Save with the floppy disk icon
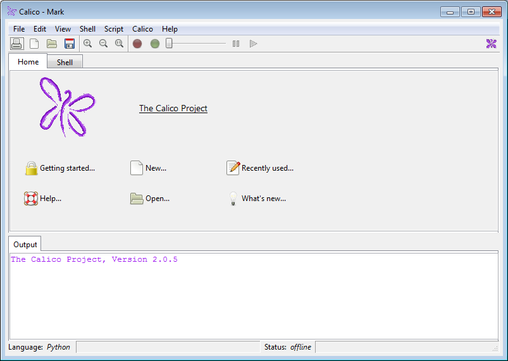This screenshot has width=508, height=361. 70,44
